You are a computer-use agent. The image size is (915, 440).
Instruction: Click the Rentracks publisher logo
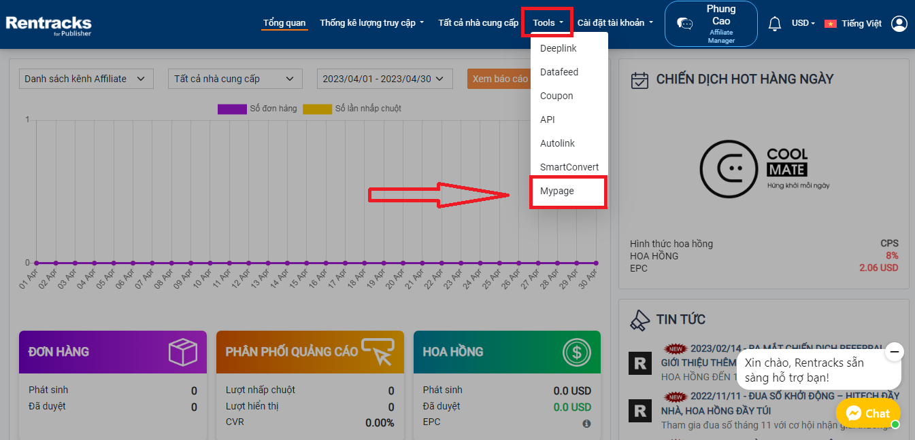pos(48,24)
